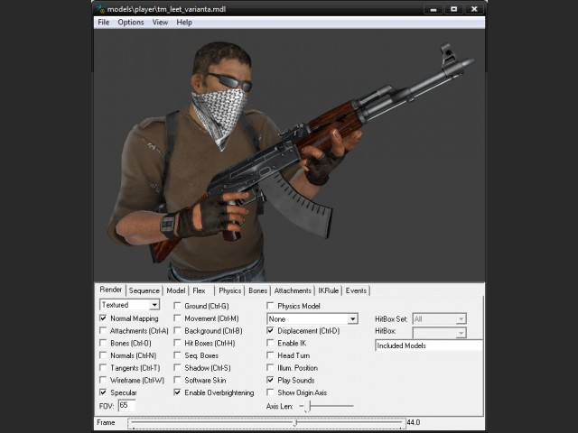Viewport: 578px width, 433px height.
Task: Check the Head Turn checkbox
Action: click(x=270, y=355)
